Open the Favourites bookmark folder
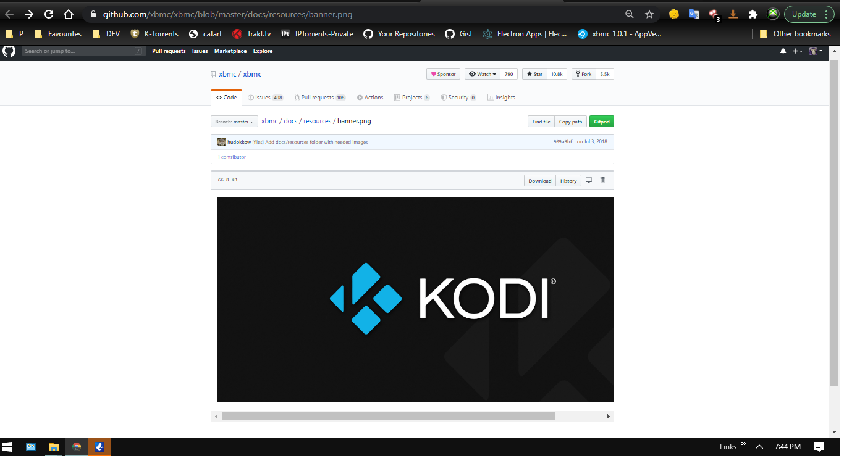844x474 pixels. point(57,34)
